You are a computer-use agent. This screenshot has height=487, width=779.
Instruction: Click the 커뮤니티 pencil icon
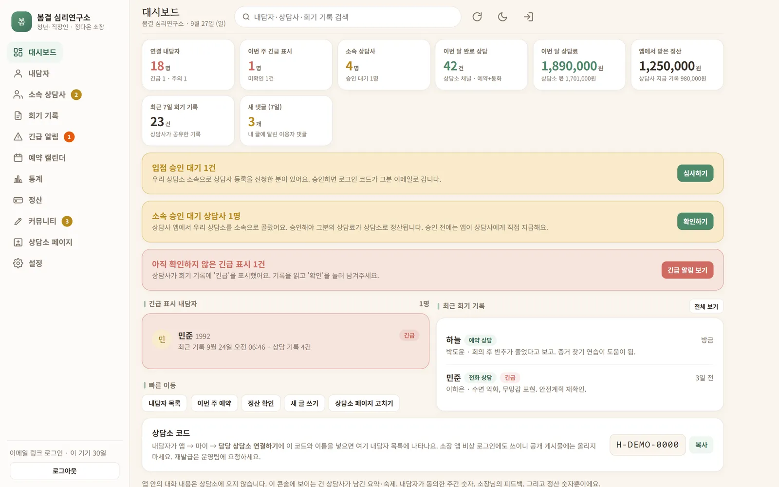tap(18, 221)
